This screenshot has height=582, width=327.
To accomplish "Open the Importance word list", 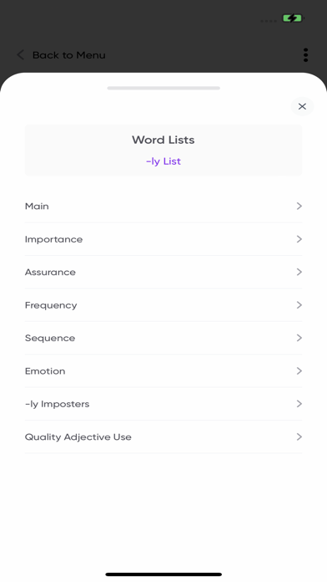I will [163, 239].
